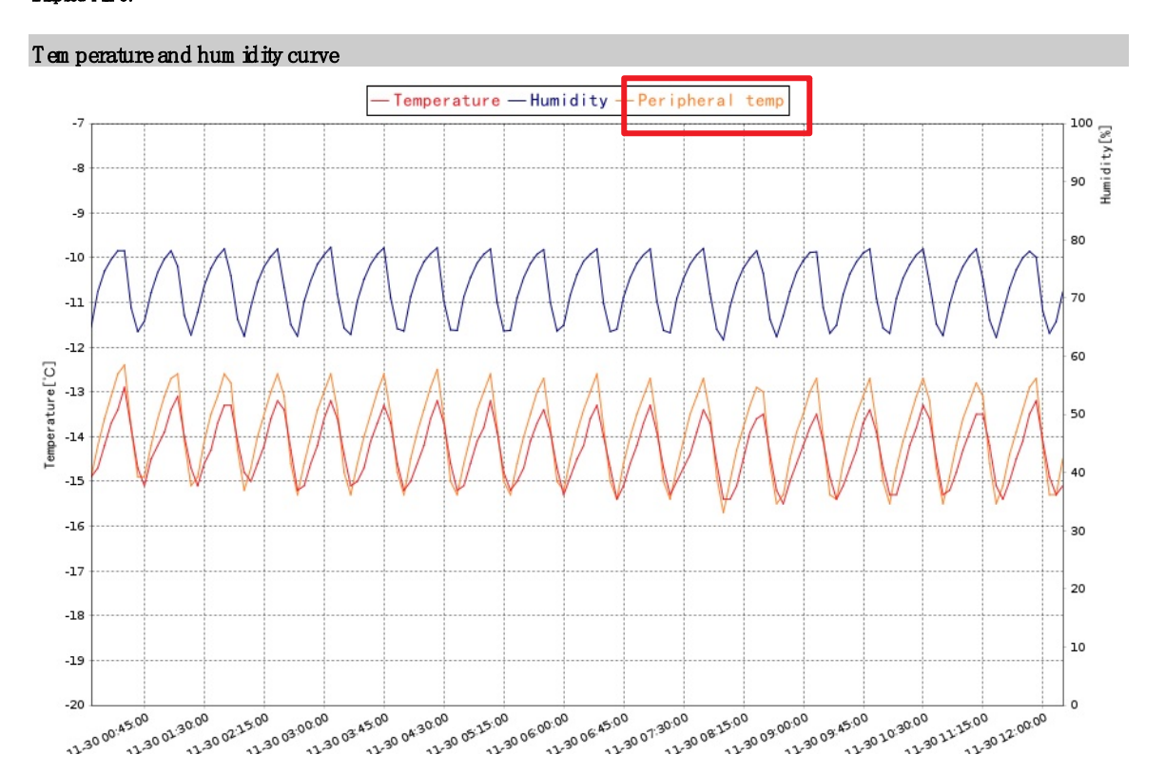Click the red Temperature legend line swatch

(380, 100)
